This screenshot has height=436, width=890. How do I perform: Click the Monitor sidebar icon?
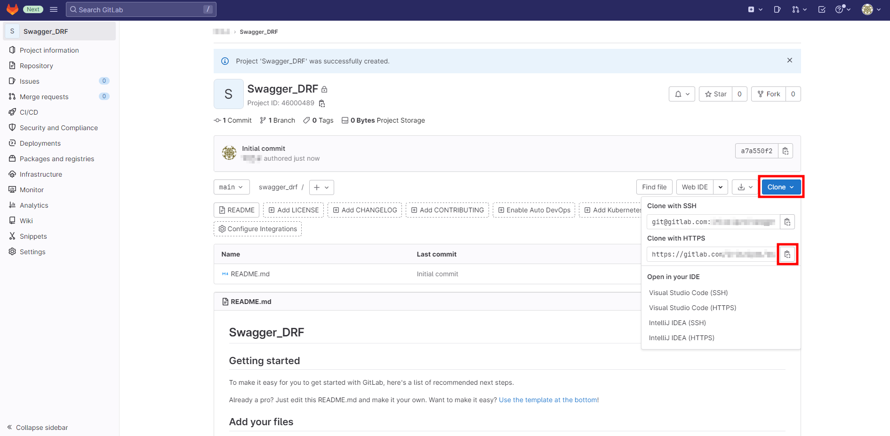[12, 189]
